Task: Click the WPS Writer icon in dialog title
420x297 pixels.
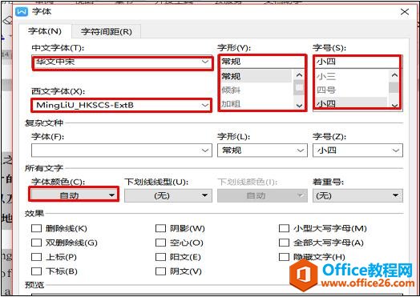Action: (22, 12)
